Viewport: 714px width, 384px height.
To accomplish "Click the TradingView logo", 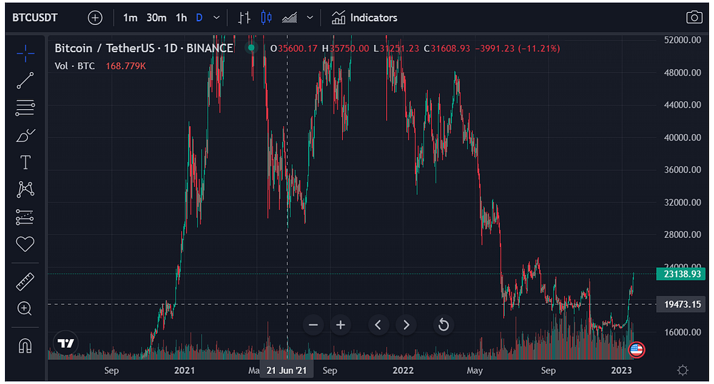I will (66, 343).
